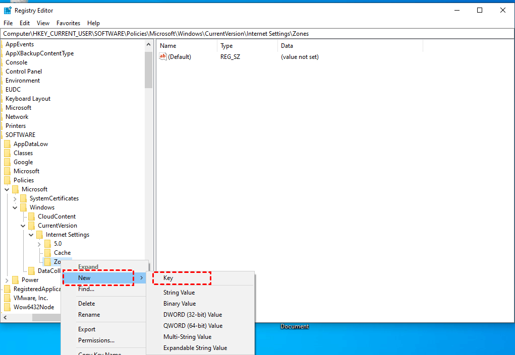515x355 pixels.
Task: Click the horizontal scrollbar left arrow
Action: click(5, 318)
